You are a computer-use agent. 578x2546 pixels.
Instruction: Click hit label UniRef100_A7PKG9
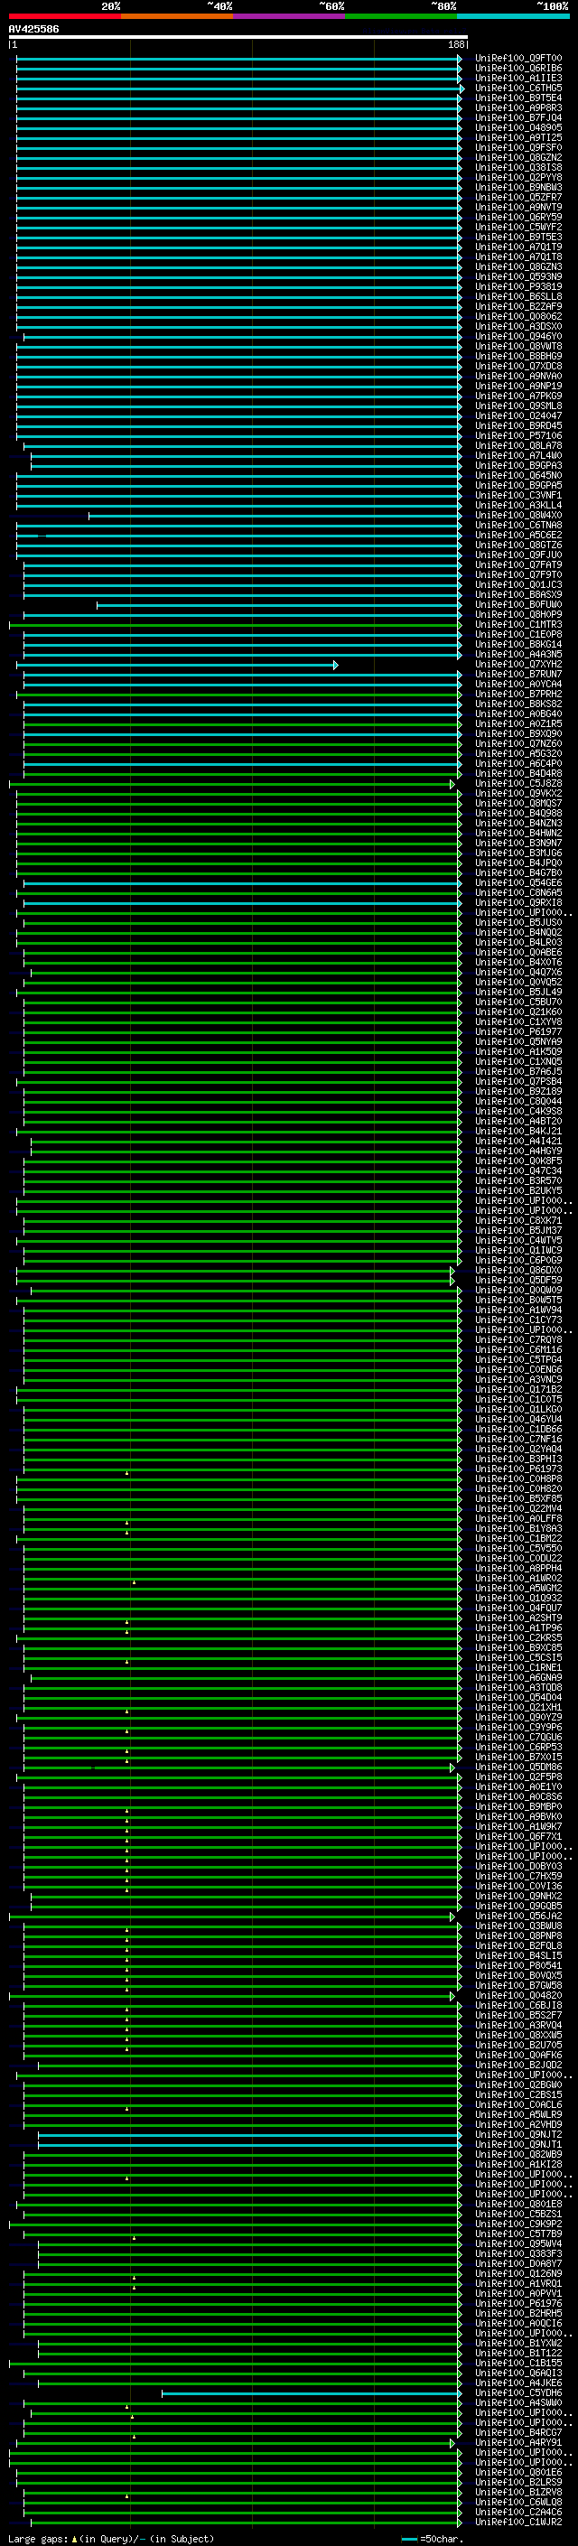(x=518, y=396)
